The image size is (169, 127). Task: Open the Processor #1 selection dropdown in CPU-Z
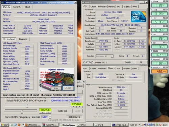[112, 56]
